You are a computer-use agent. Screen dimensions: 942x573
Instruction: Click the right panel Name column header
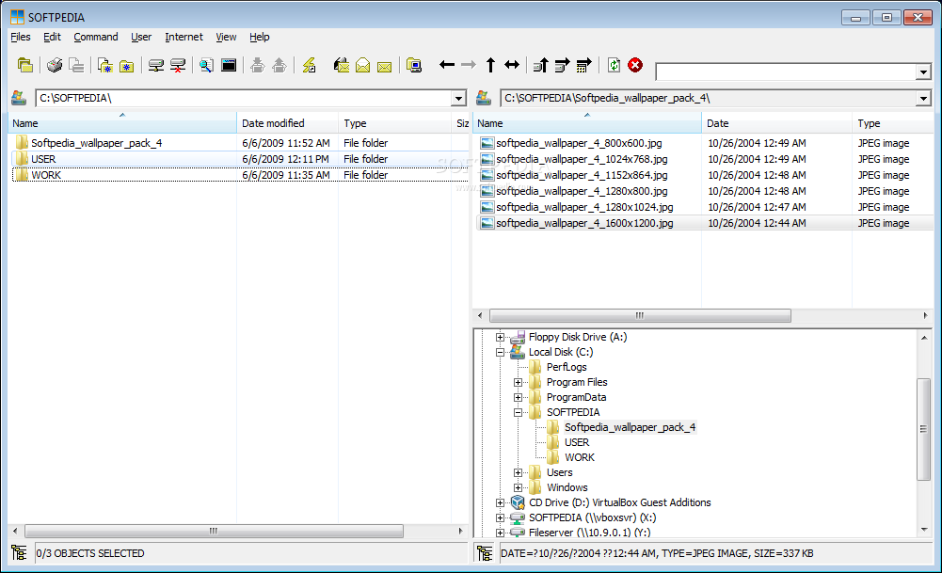(x=587, y=123)
